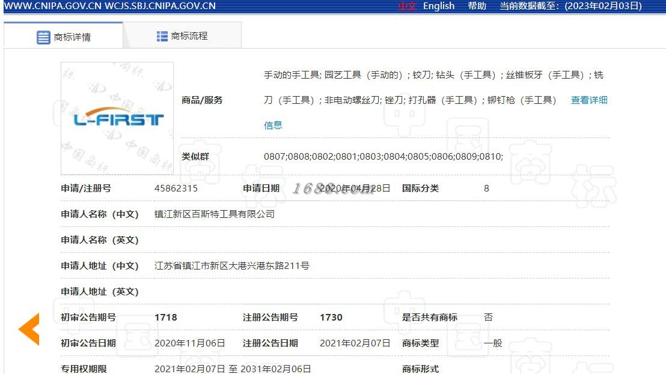Switch to the 商标流程 tab
Screen dimensions: 666x374
182,36
